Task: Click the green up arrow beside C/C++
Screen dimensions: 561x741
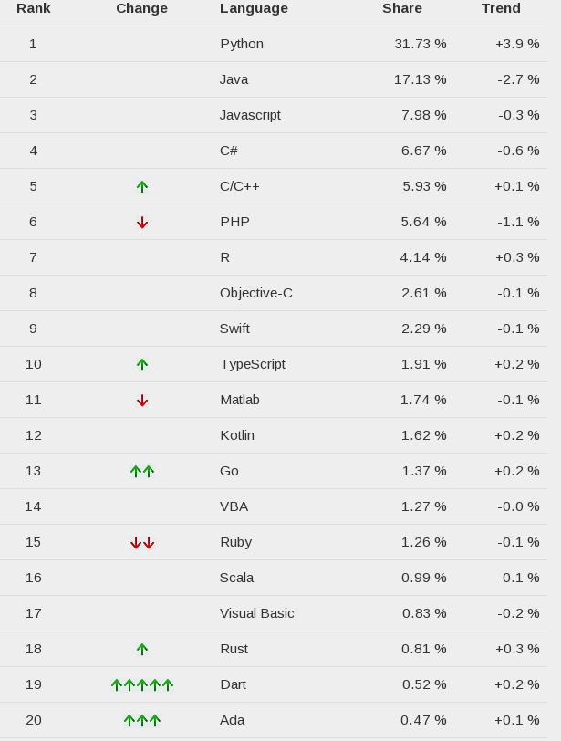Action: [x=142, y=186]
